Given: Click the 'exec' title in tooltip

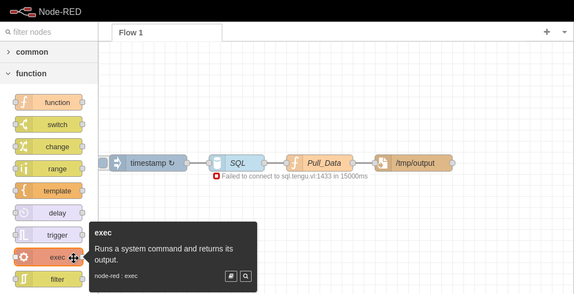Looking at the screenshot, I should coord(103,233).
